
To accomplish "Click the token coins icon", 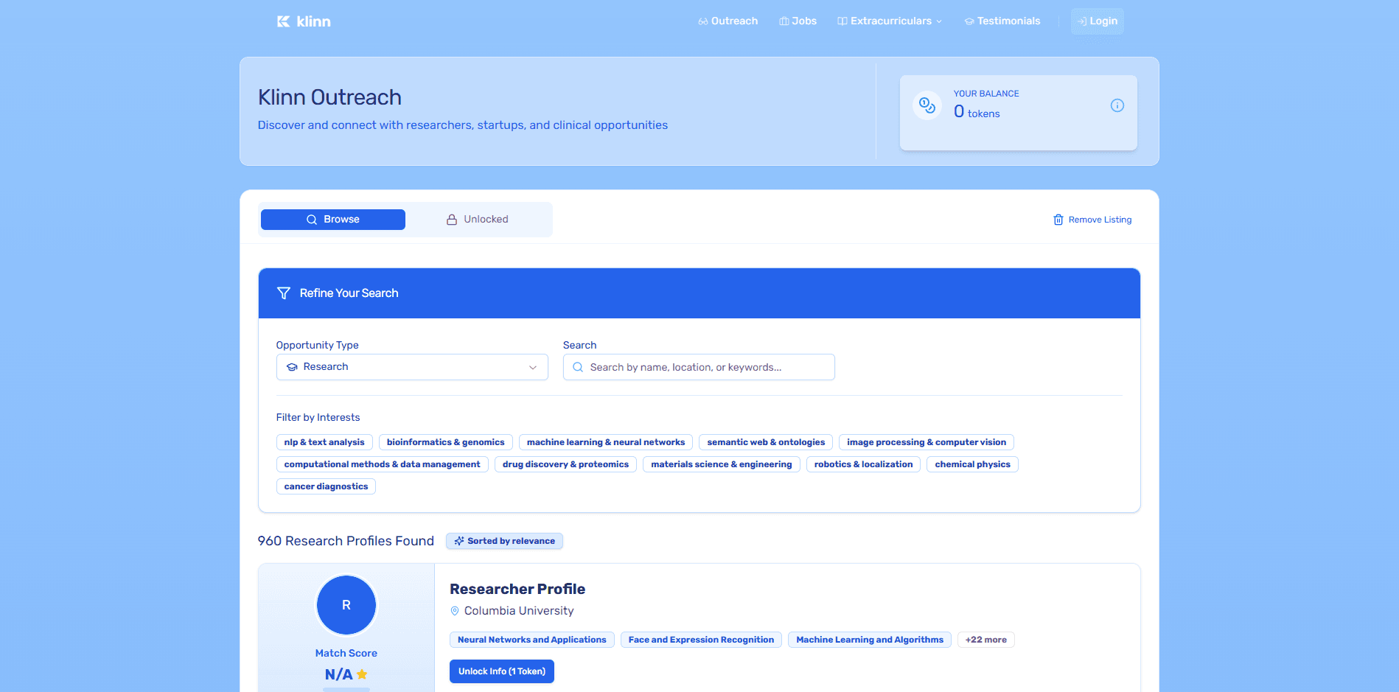I will 927,105.
